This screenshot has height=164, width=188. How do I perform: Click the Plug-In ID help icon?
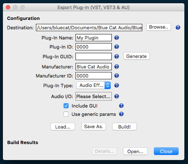(x=117, y=47)
